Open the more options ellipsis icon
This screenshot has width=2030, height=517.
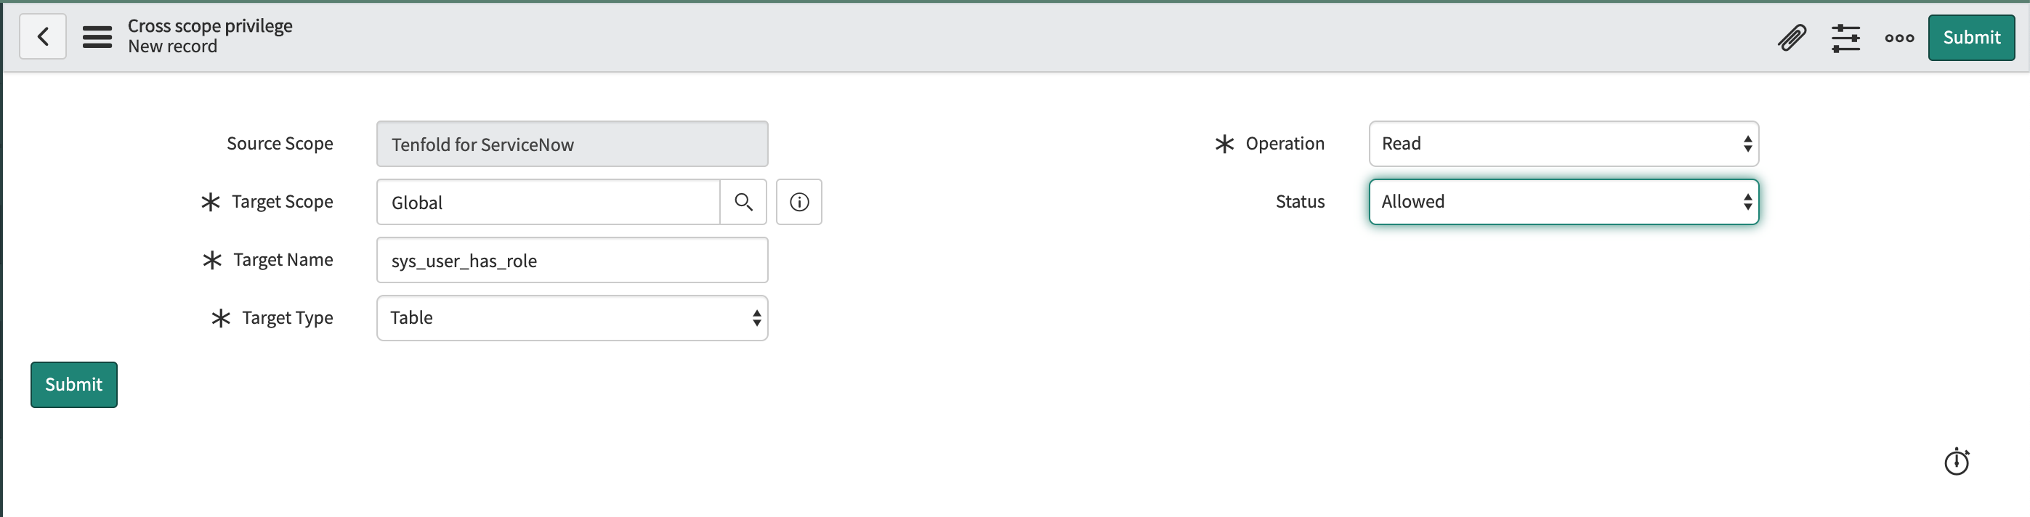(x=1899, y=37)
